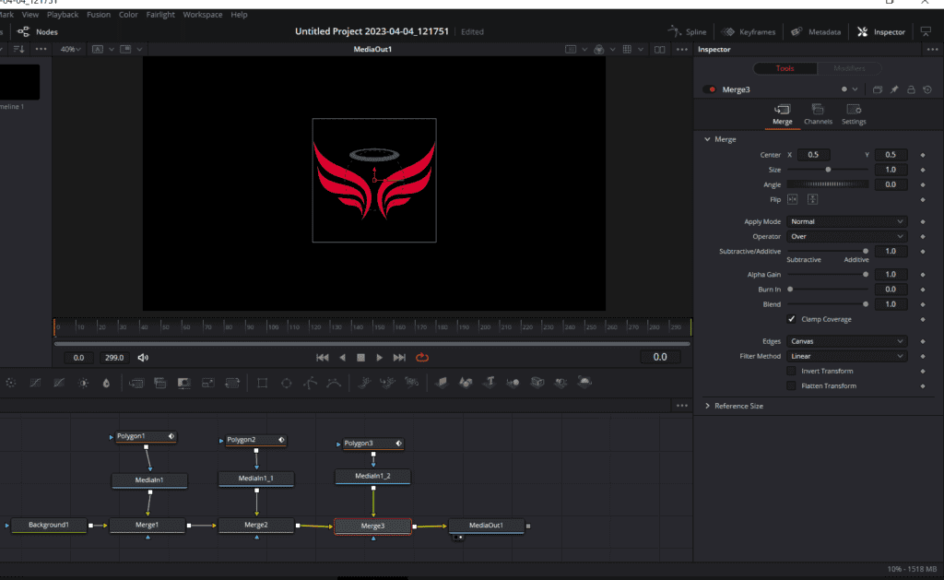944x580 pixels.
Task: Select the MediaOut1 node
Action: (x=486, y=526)
